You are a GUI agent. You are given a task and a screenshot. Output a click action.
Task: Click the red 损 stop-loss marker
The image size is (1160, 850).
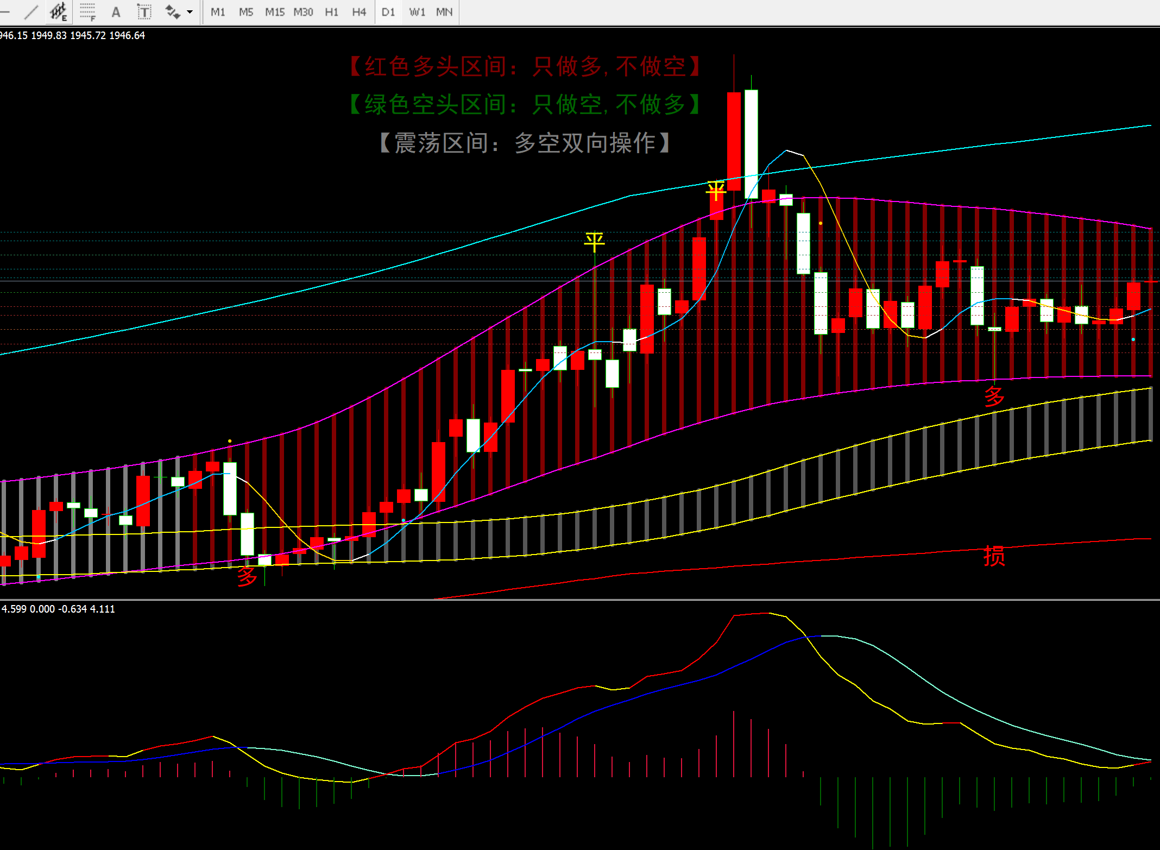tap(994, 556)
